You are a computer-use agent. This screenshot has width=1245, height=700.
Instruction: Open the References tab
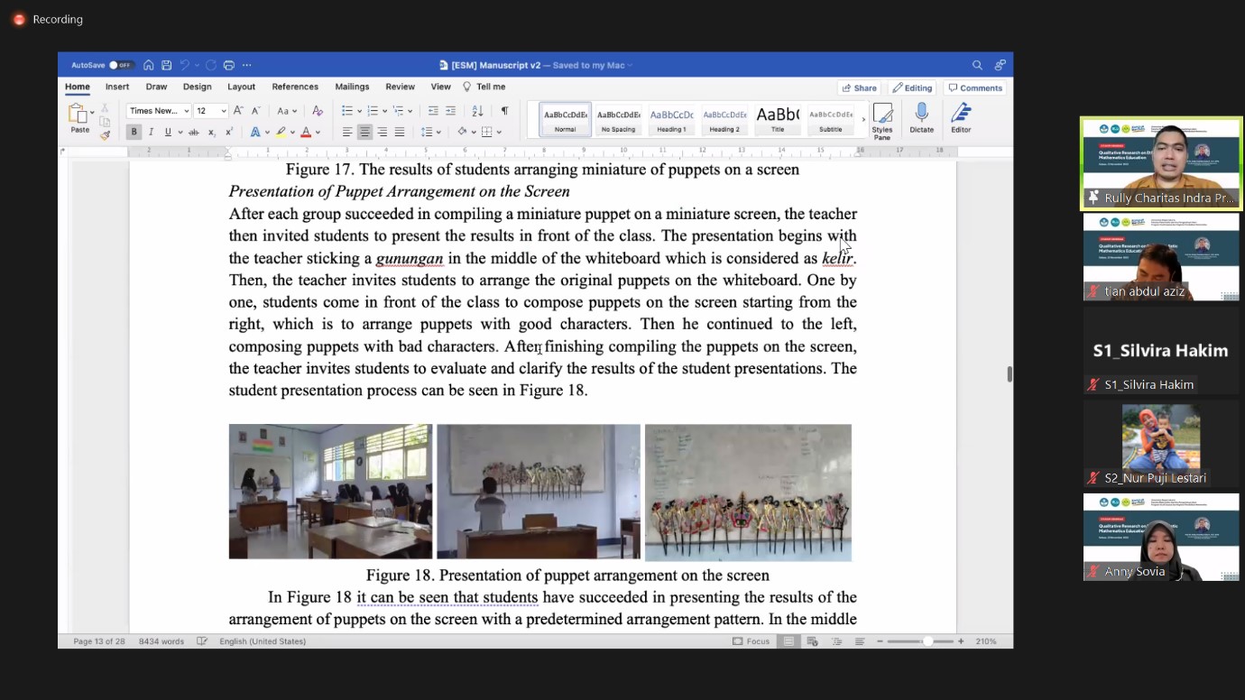click(x=295, y=87)
